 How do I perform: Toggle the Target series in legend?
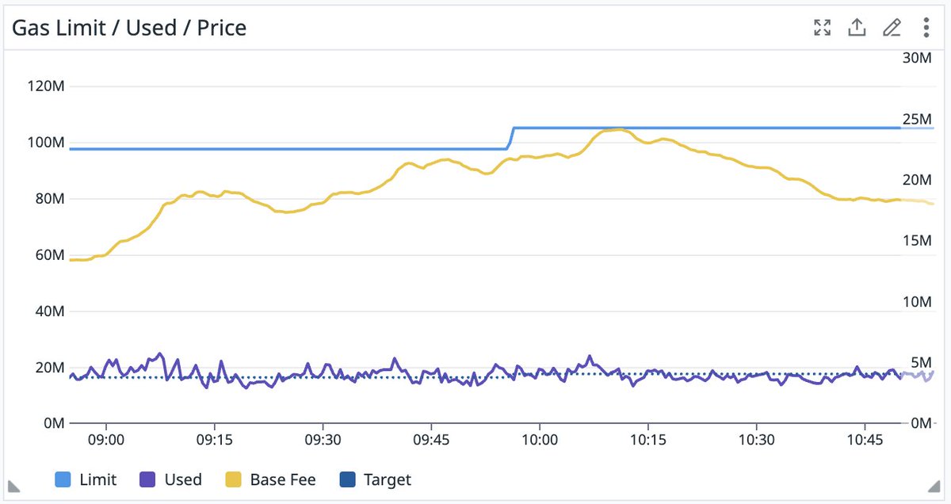(x=375, y=479)
